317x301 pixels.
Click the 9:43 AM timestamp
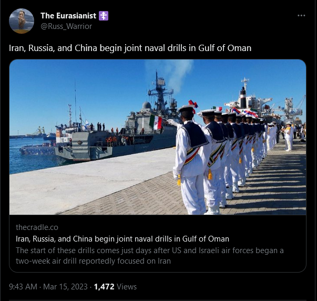coord(23,287)
